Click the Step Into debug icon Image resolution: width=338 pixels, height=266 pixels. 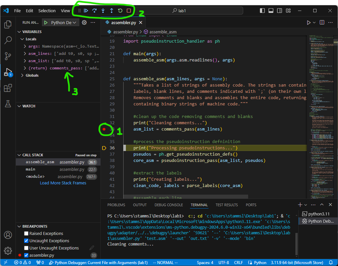point(103,11)
